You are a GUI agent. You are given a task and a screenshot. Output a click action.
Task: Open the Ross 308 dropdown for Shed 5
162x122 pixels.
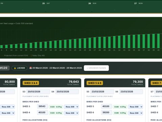[x=136, y=107]
